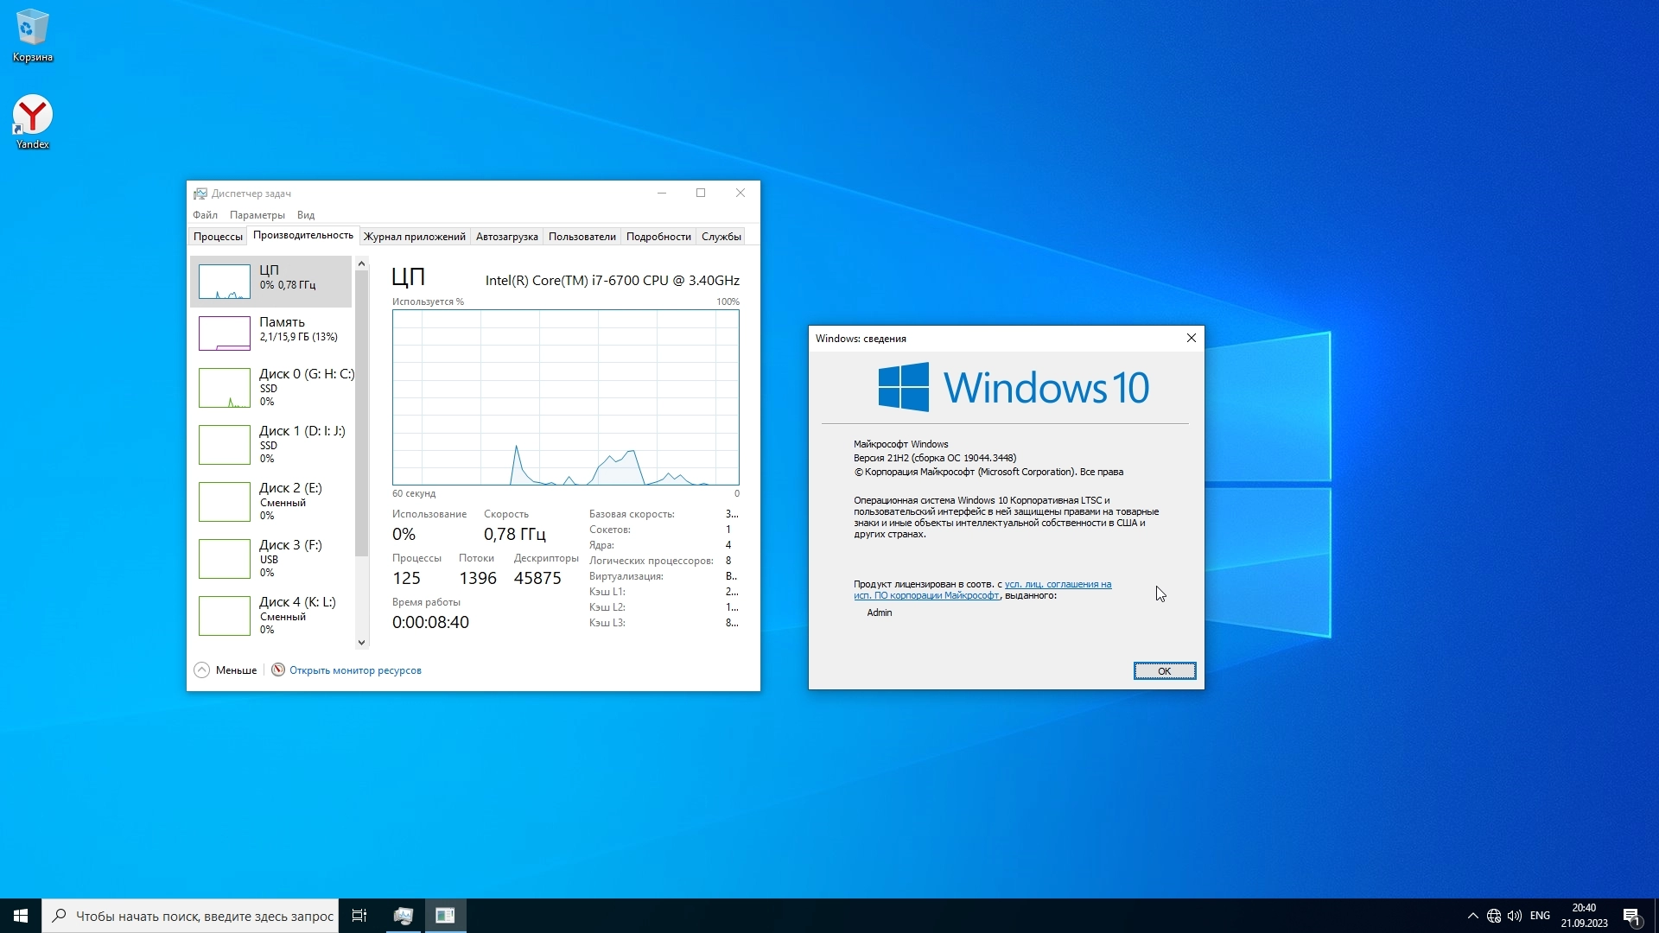Switch to the Автозагрузка tab
Viewport: 1659px width, 933px height.
pos(506,237)
